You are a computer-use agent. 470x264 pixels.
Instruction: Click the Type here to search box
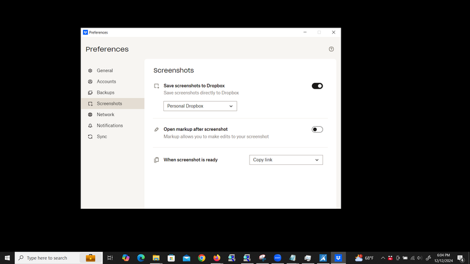[x=59, y=258]
